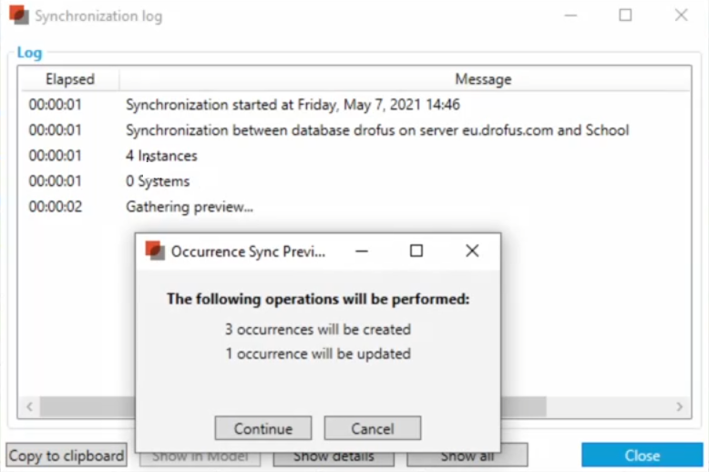The width and height of the screenshot is (709, 472).
Task: Click the Message column header
Action: point(483,79)
